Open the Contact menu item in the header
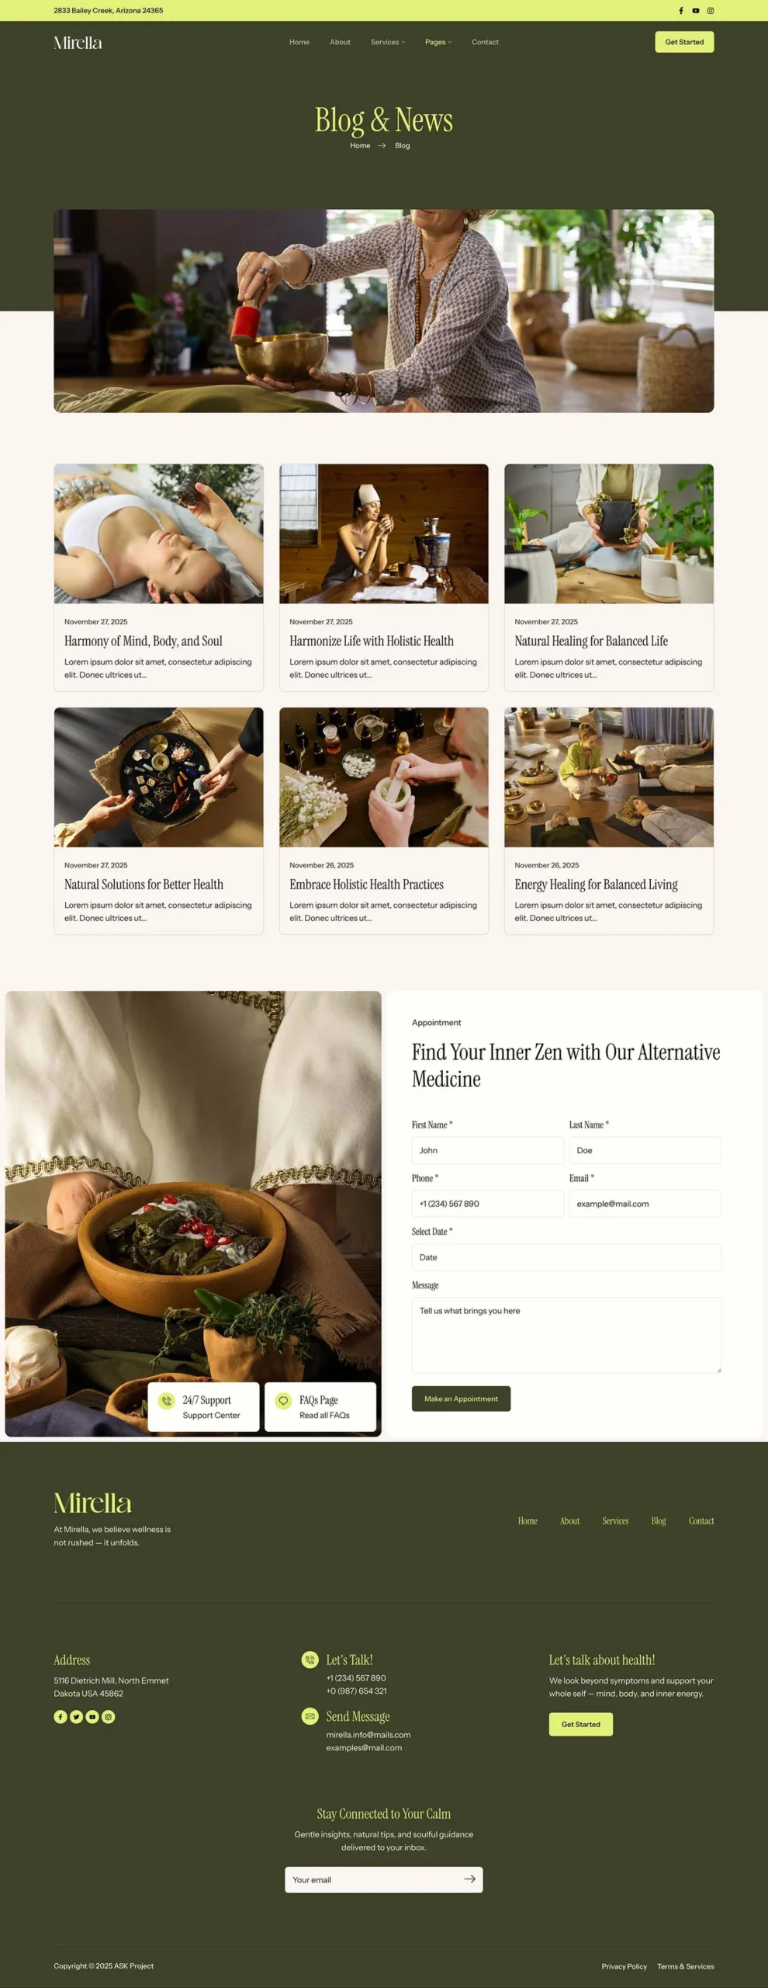The width and height of the screenshot is (768, 1988). click(485, 42)
